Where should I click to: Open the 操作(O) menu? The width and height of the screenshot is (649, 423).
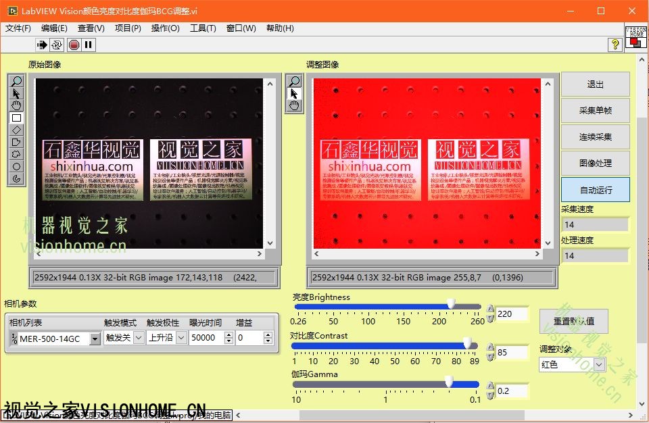[x=166, y=28]
